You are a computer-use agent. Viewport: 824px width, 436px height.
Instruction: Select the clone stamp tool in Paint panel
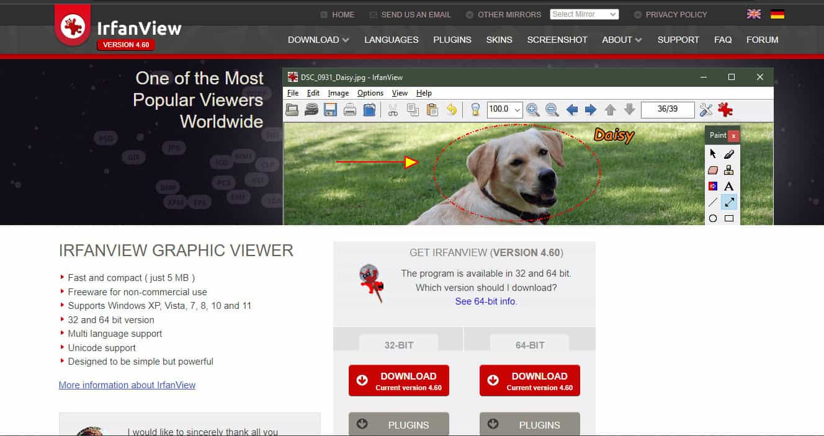[729, 170]
